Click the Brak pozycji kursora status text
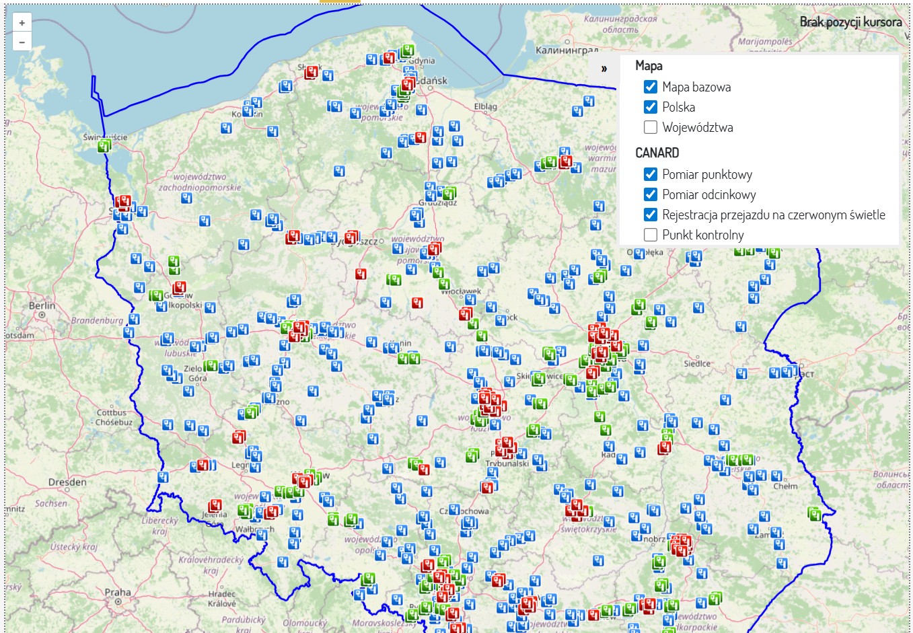The image size is (913, 633). coord(850,22)
